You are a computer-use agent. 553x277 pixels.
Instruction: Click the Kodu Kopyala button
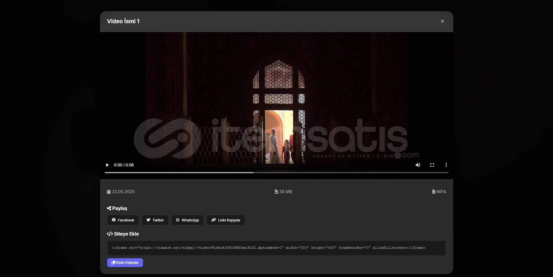(125, 263)
